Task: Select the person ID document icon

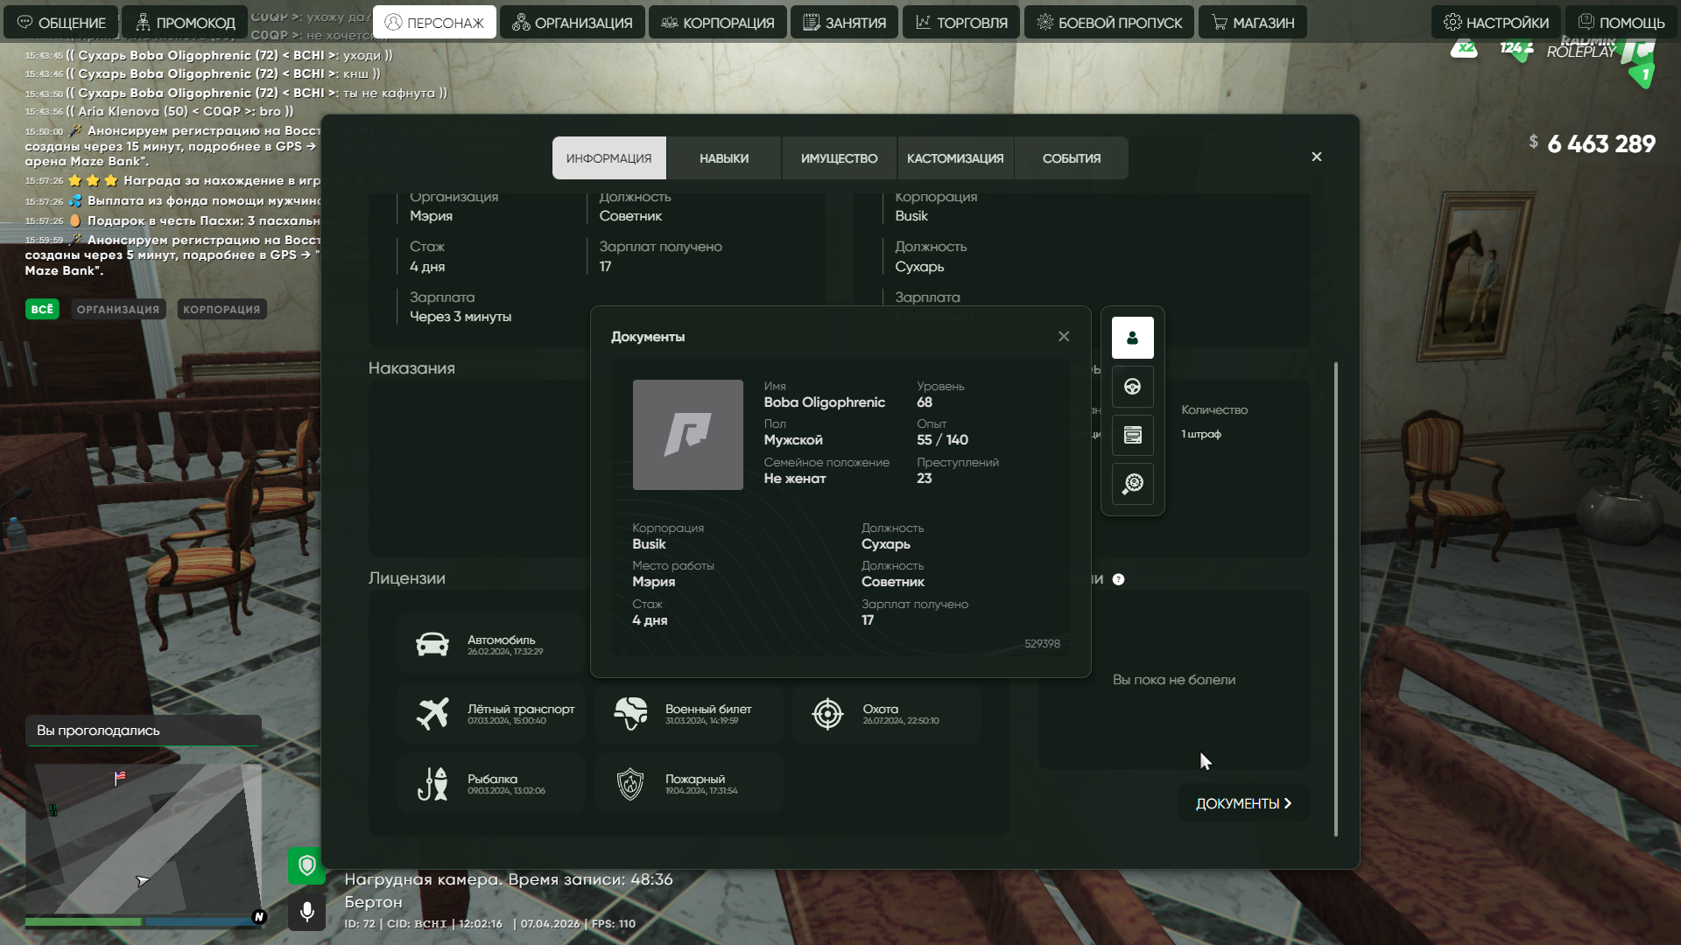Action: pos(1132,338)
